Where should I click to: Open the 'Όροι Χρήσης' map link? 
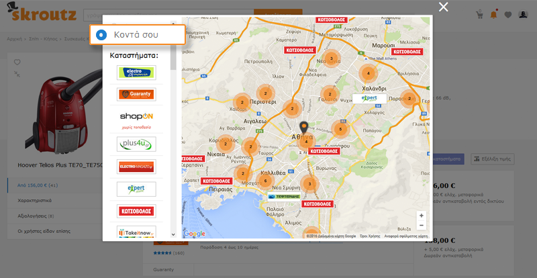(370, 236)
